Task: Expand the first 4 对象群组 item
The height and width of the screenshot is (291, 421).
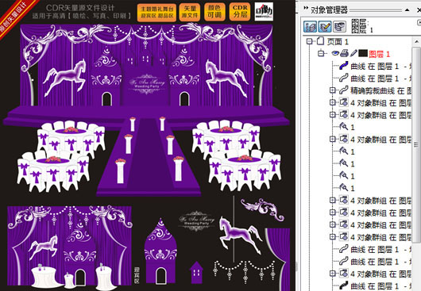Action: [x=333, y=102]
